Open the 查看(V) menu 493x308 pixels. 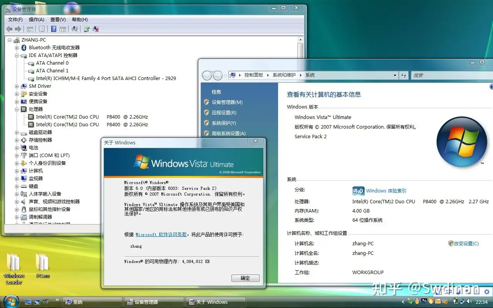tap(58, 19)
